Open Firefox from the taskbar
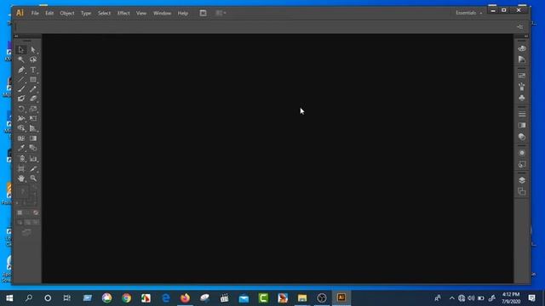The image size is (545, 306). [185, 298]
